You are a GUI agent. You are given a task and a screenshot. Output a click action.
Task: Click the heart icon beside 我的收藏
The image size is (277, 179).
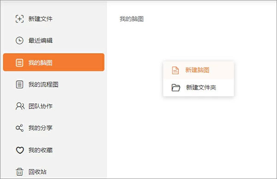click(20, 150)
